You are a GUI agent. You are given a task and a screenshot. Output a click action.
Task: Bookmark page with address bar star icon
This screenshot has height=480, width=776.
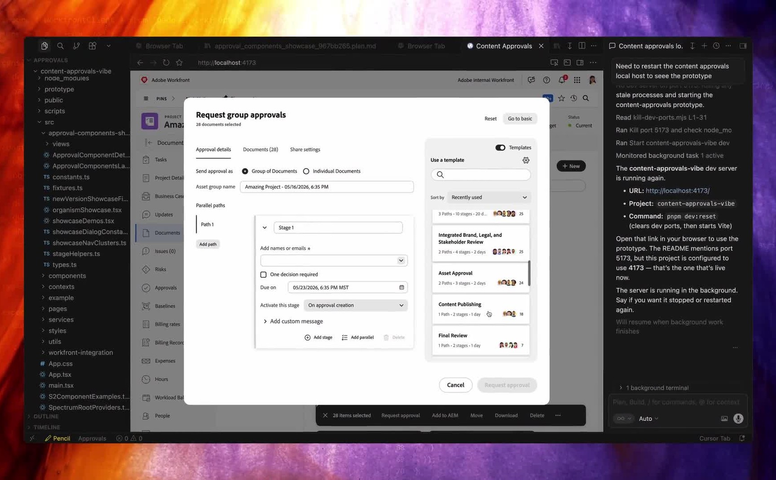click(x=179, y=62)
